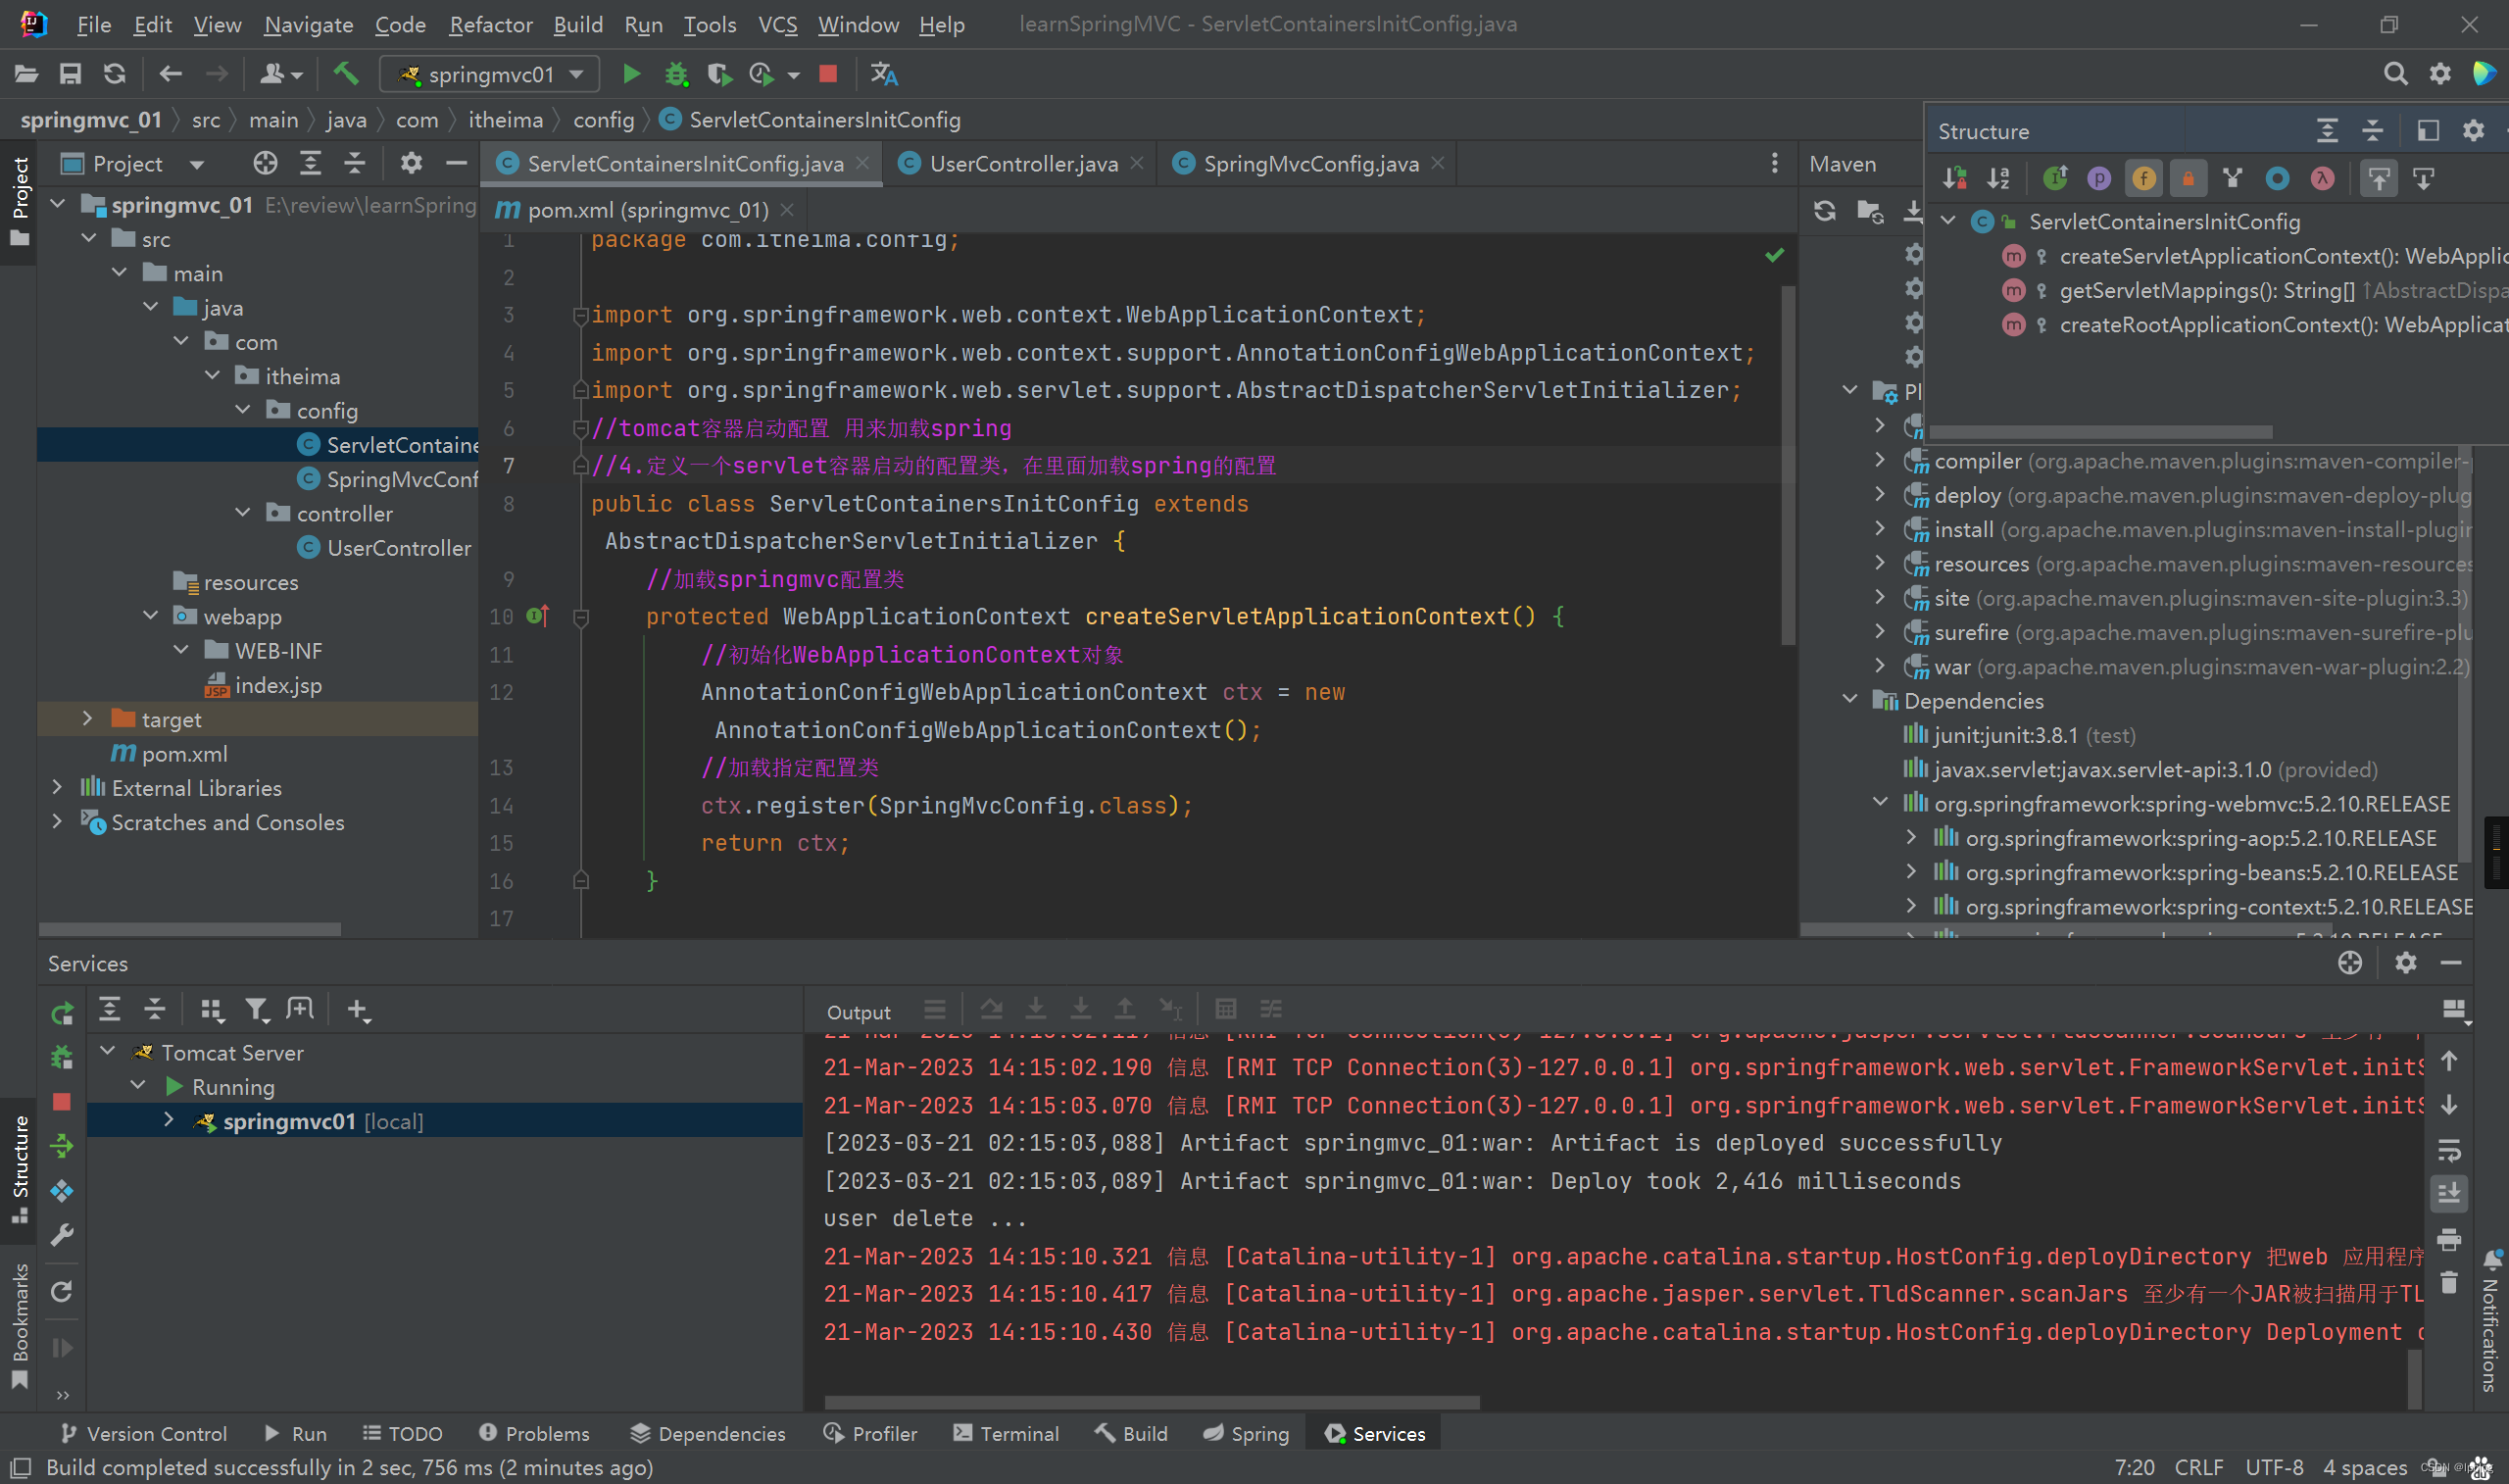Open Version Control tool window
The width and height of the screenshot is (2509, 1484).
tap(144, 1433)
